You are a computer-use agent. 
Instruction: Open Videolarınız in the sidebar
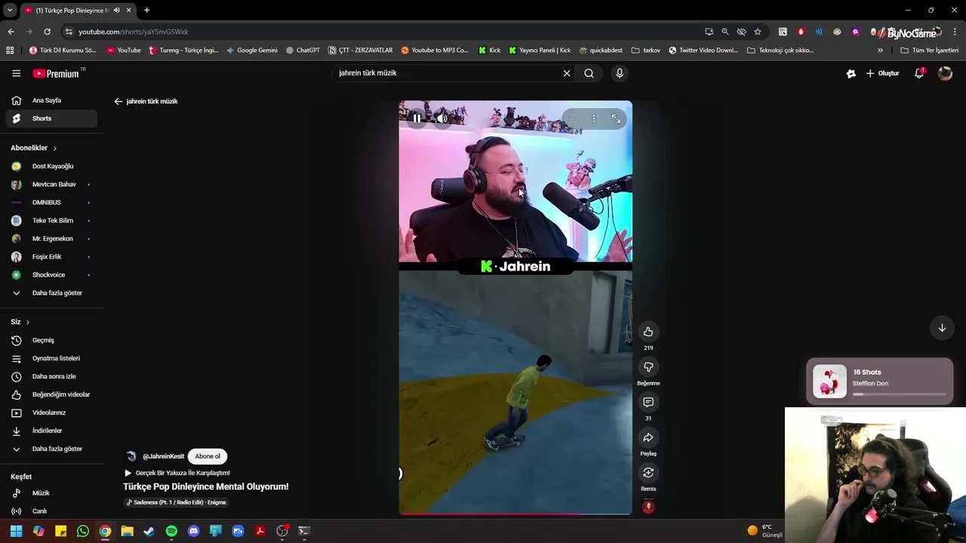click(51, 413)
